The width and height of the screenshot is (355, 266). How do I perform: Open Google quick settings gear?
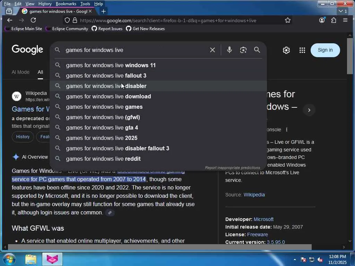click(286, 50)
